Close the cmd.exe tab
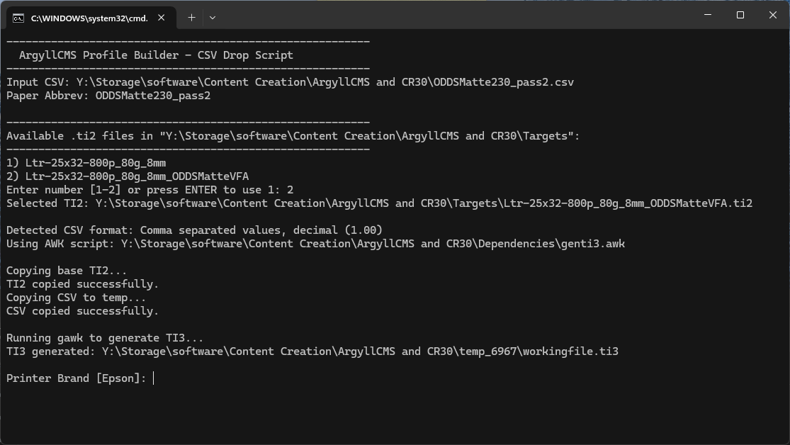This screenshot has width=790, height=445. click(x=162, y=18)
